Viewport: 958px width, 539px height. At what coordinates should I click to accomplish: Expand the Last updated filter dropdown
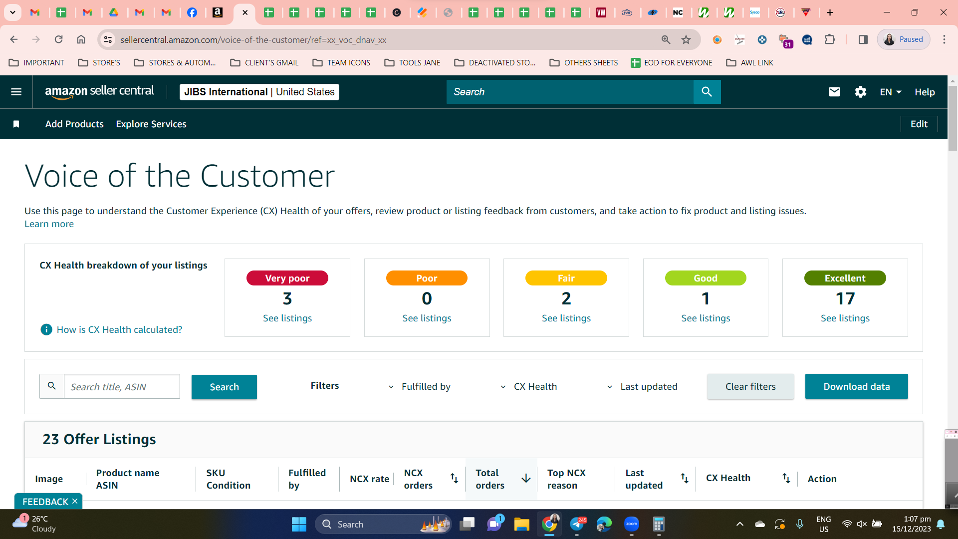coord(642,387)
